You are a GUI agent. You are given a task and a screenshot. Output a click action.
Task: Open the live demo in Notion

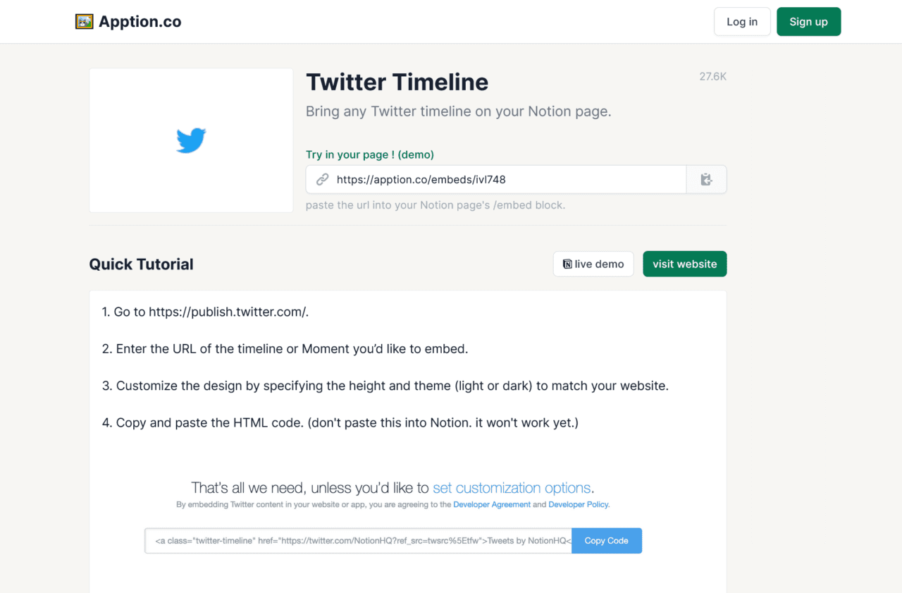pos(593,264)
